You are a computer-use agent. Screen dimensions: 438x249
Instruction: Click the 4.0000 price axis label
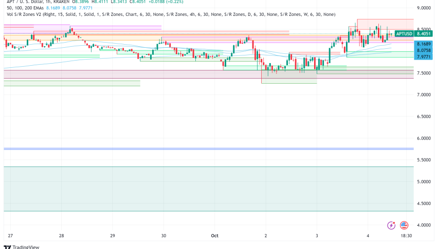424,225
